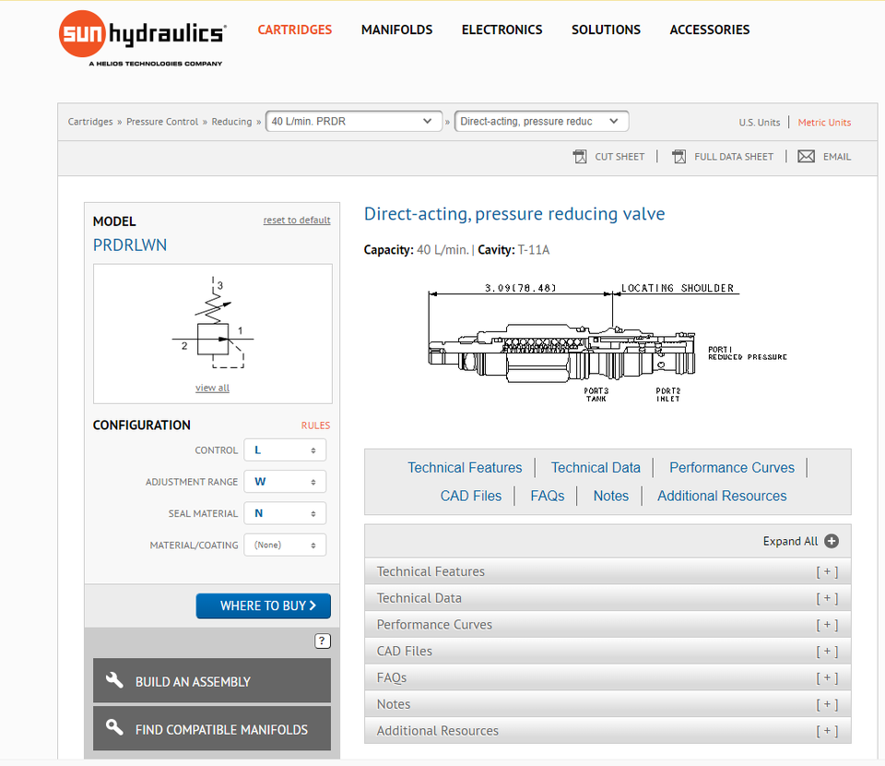Open the ELECTRONICS menu
This screenshot has height=766, width=885.
click(x=501, y=30)
